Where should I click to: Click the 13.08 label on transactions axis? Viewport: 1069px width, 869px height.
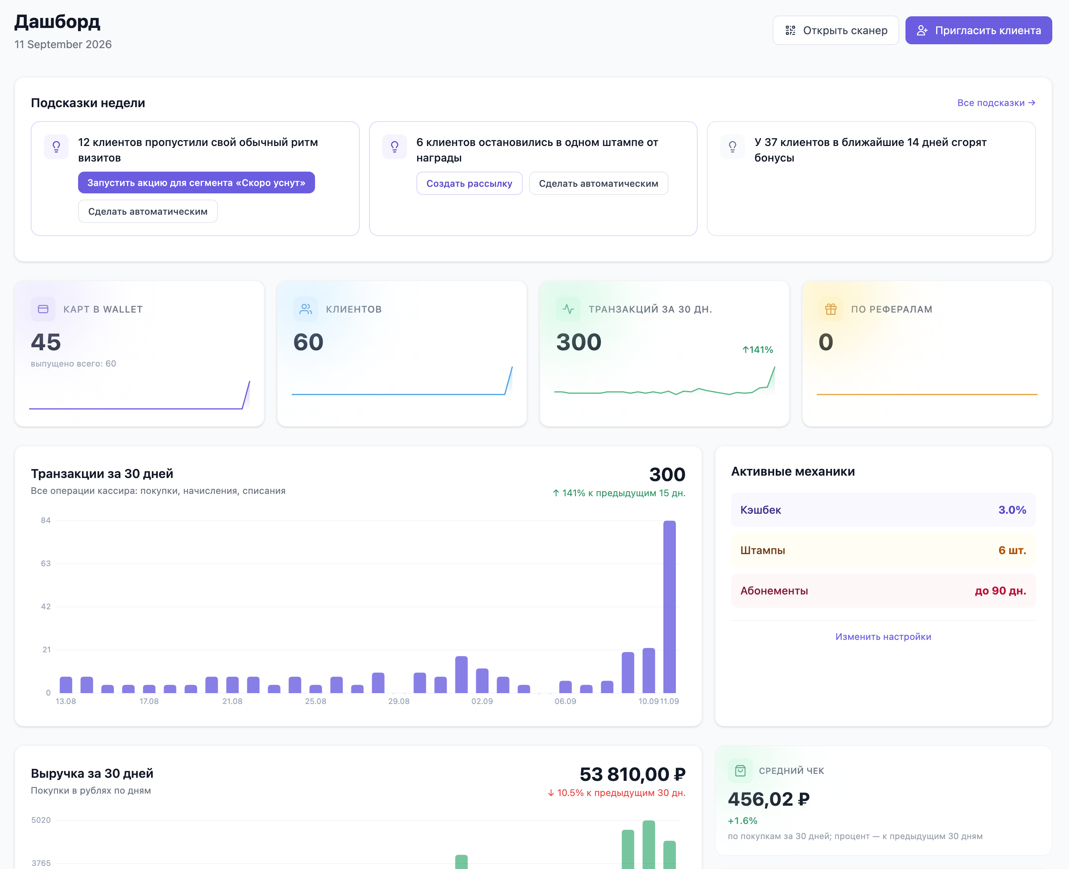click(66, 701)
